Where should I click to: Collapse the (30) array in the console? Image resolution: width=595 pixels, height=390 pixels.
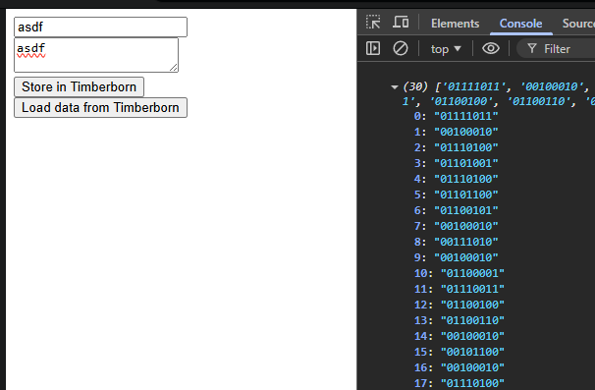(395, 87)
